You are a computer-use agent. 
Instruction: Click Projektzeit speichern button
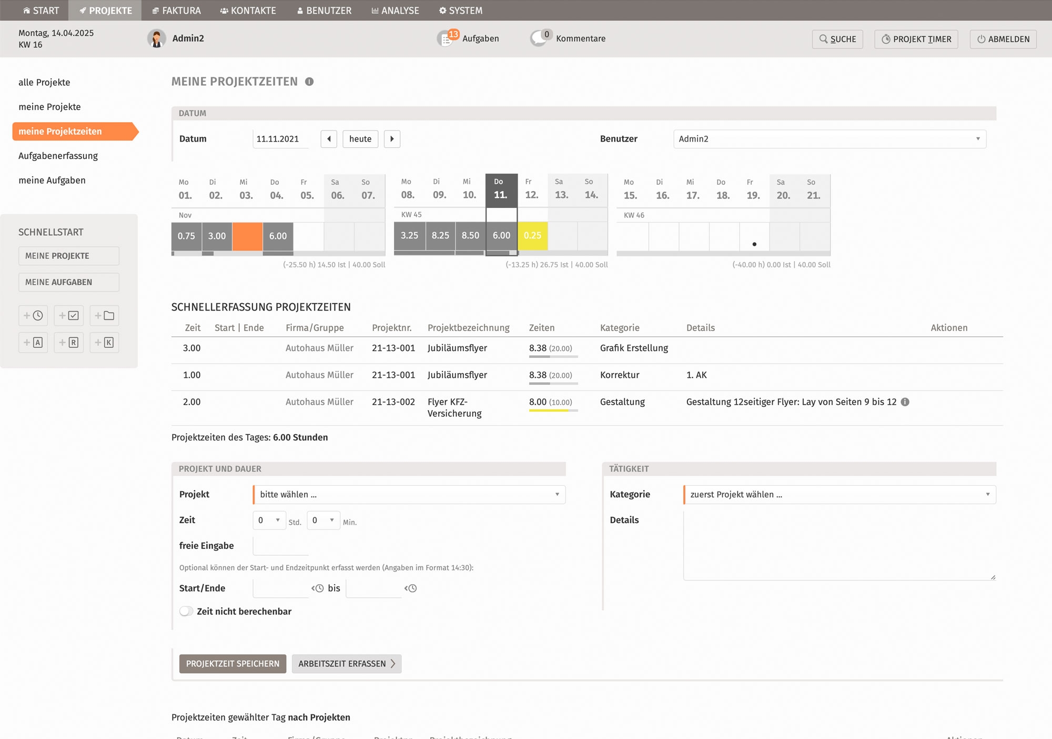(232, 664)
